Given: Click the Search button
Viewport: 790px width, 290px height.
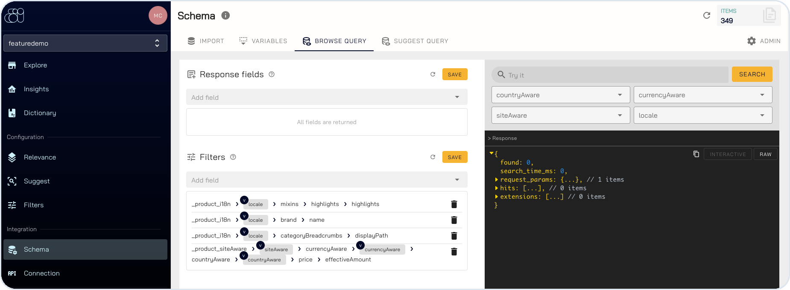Looking at the screenshot, I should (x=752, y=74).
